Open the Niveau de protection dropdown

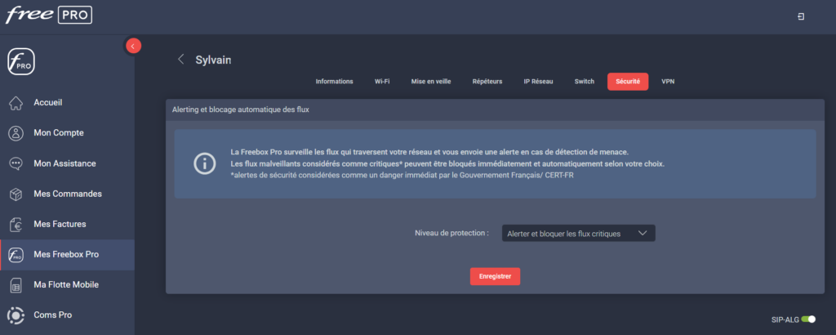point(579,234)
